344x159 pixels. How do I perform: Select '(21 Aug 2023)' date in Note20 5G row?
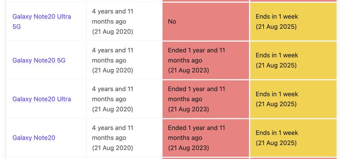click(188, 70)
